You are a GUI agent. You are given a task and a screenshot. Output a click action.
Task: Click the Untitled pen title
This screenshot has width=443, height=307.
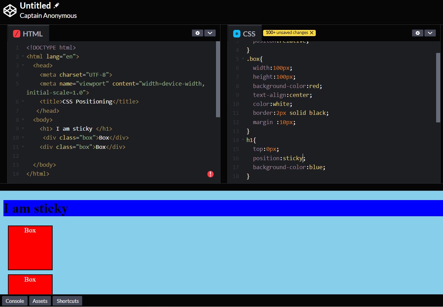pyautogui.click(x=35, y=6)
